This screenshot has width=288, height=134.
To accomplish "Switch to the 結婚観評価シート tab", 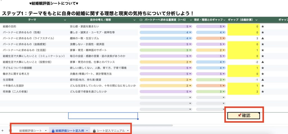I will click(x=30, y=131).
